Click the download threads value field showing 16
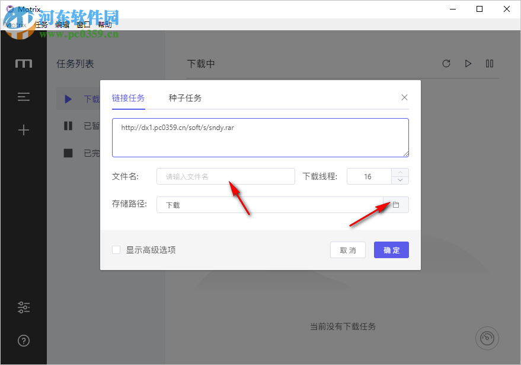The width and height of the screenshot is (521, 365). (x=369, y=176)
